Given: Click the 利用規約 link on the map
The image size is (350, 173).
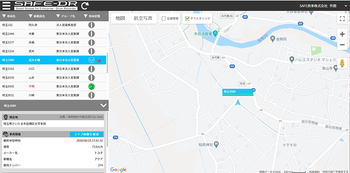Looking at the screenshot, I should pos(313,172).
